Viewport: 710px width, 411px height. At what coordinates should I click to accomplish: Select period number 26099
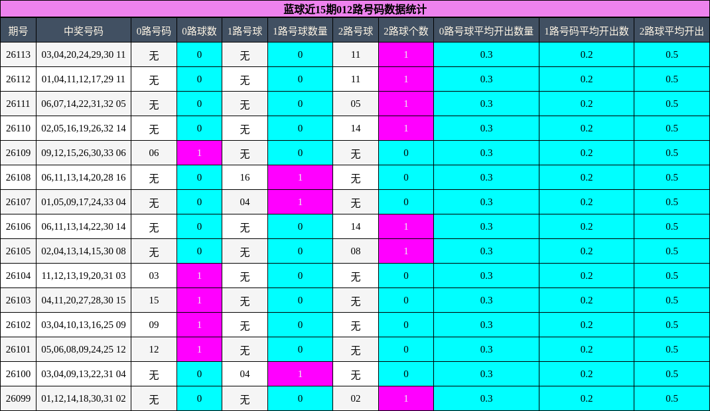point(18,398)
